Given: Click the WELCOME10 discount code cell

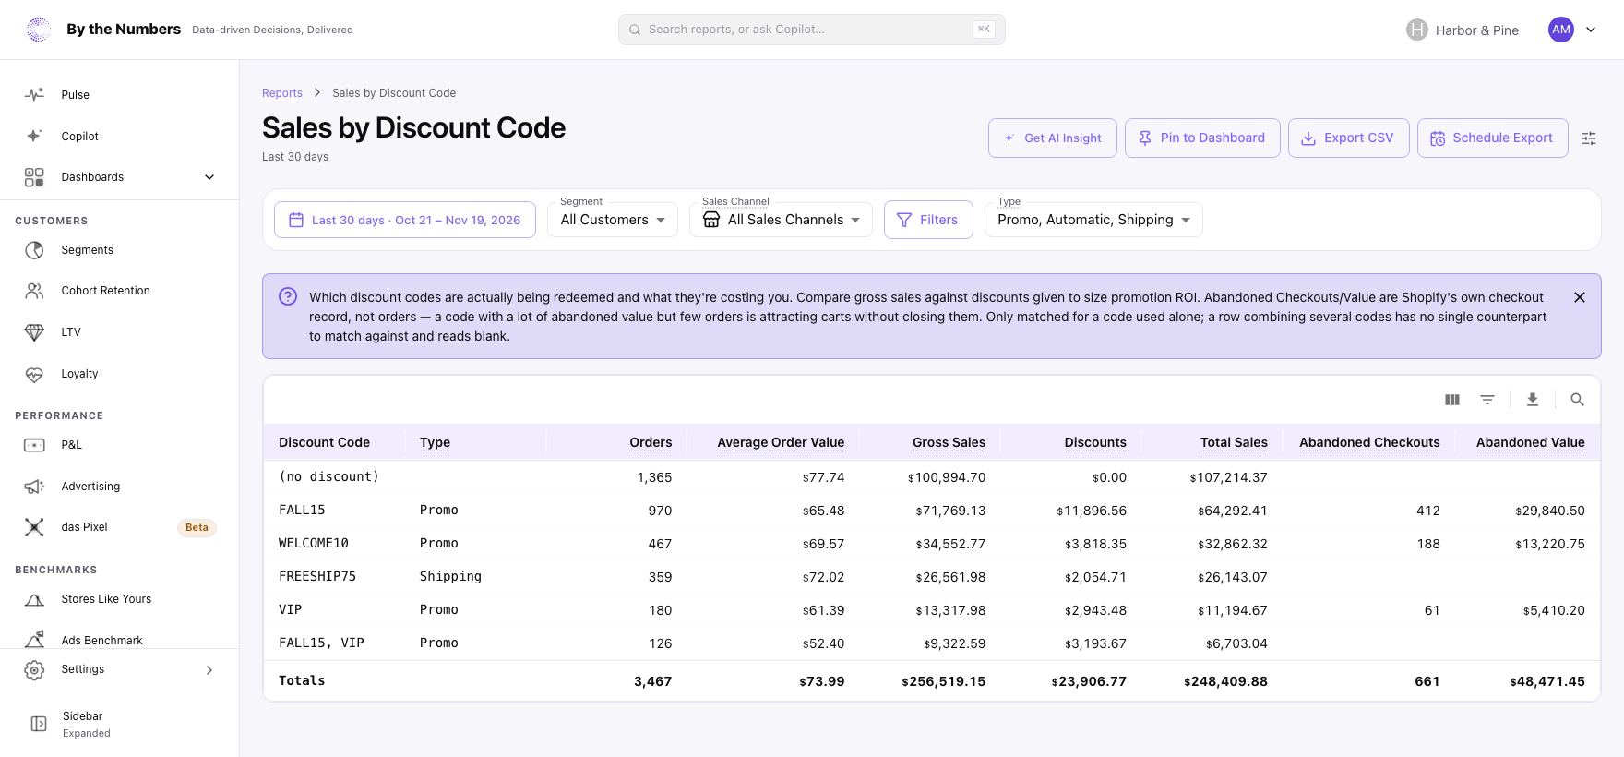Looking at the screenshot, I should [x=314, y=544].
